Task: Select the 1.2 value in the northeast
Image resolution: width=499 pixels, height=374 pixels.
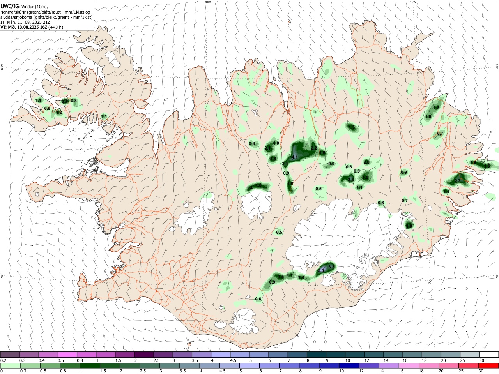Action: (x=436, y=108)
